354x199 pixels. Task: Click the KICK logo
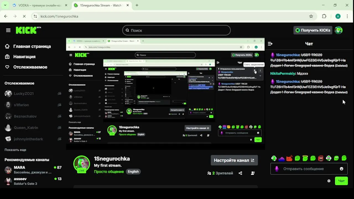coord(28,30)
